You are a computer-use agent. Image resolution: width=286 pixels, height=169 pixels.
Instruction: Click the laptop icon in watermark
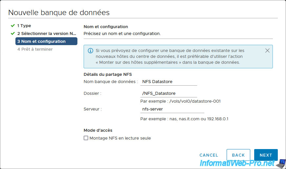281,163
